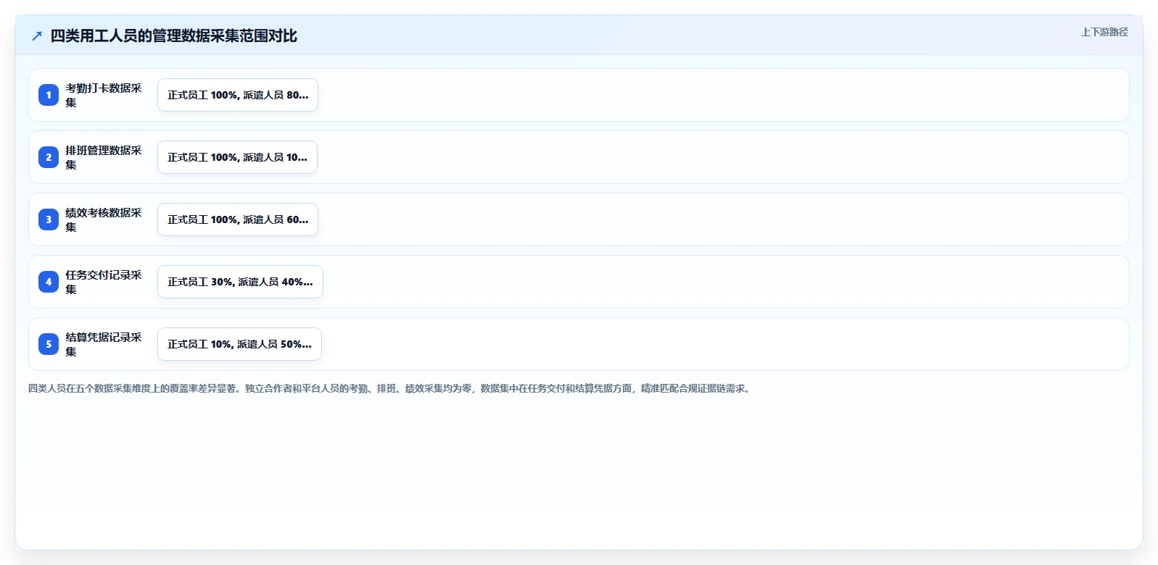Click the title 四类用工人员的管理数据采集范围对比
This screenshot has width=1158, height=565.
pyautogui.click(x=174, y=35)
